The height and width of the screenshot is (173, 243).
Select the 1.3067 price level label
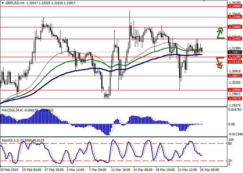[234, 76]
